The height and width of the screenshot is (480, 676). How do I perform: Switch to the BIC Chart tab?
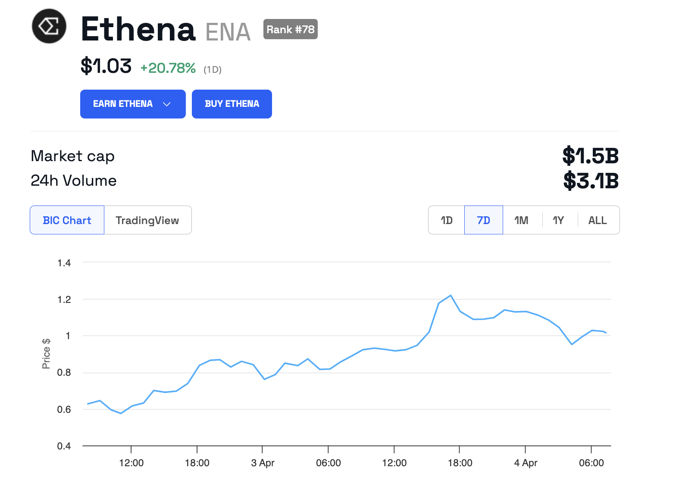pyautogui.click(x=67, y=220)
